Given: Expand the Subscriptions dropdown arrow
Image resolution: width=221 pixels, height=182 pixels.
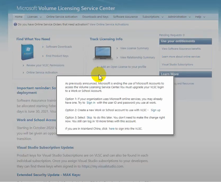Looking at the screenshot, I should click(162, 17).
